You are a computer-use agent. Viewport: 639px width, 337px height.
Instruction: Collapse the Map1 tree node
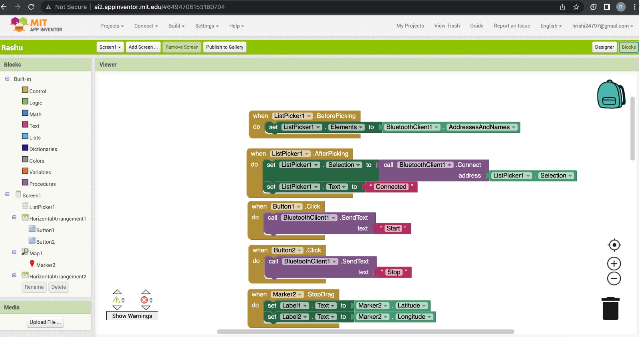tap(14, 252)
